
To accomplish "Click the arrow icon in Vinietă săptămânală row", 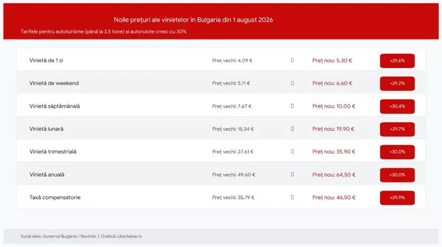I will pyautogui.click(x=292, y=106).
